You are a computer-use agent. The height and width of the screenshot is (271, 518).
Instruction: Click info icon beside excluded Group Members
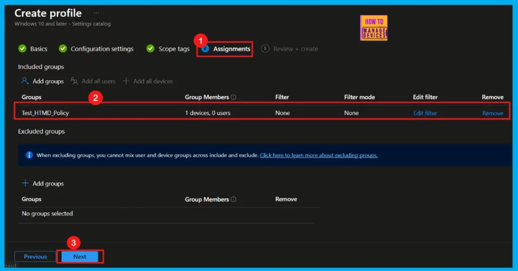pos(234,199)
